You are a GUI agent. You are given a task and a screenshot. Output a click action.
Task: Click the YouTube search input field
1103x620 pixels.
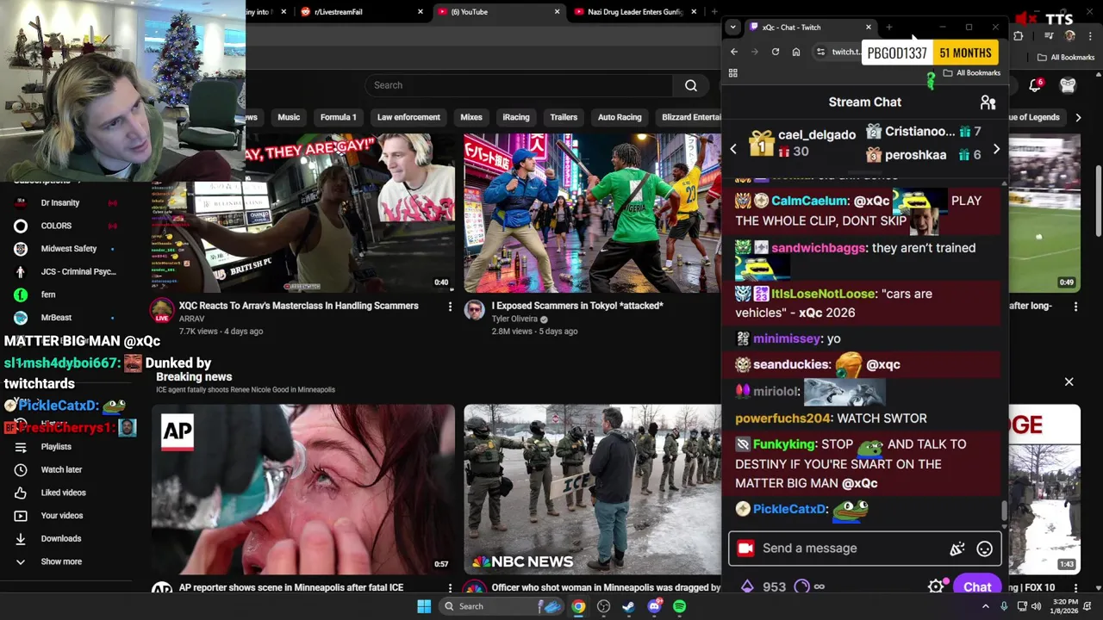pos(520,85)
